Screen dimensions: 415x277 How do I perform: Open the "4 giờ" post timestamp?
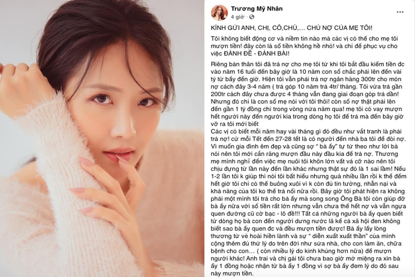click(x=238, y=16)
